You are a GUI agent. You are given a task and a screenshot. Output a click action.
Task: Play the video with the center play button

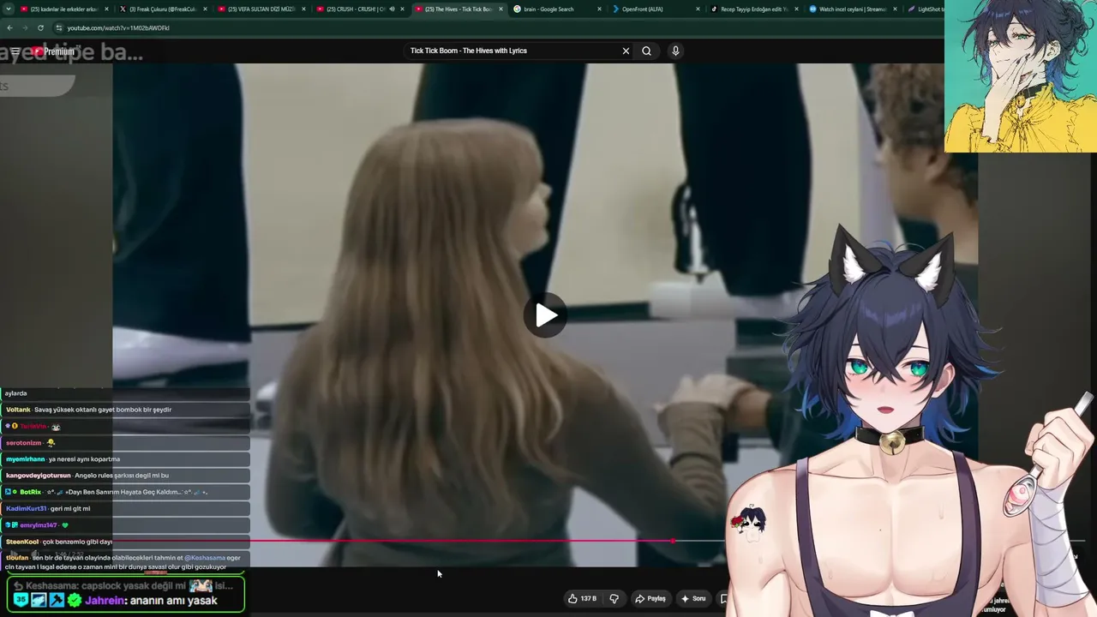tap(546, 315)
